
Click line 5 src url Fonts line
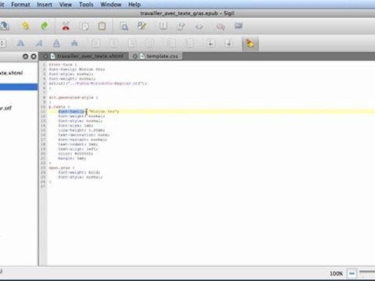coord(98,84)
